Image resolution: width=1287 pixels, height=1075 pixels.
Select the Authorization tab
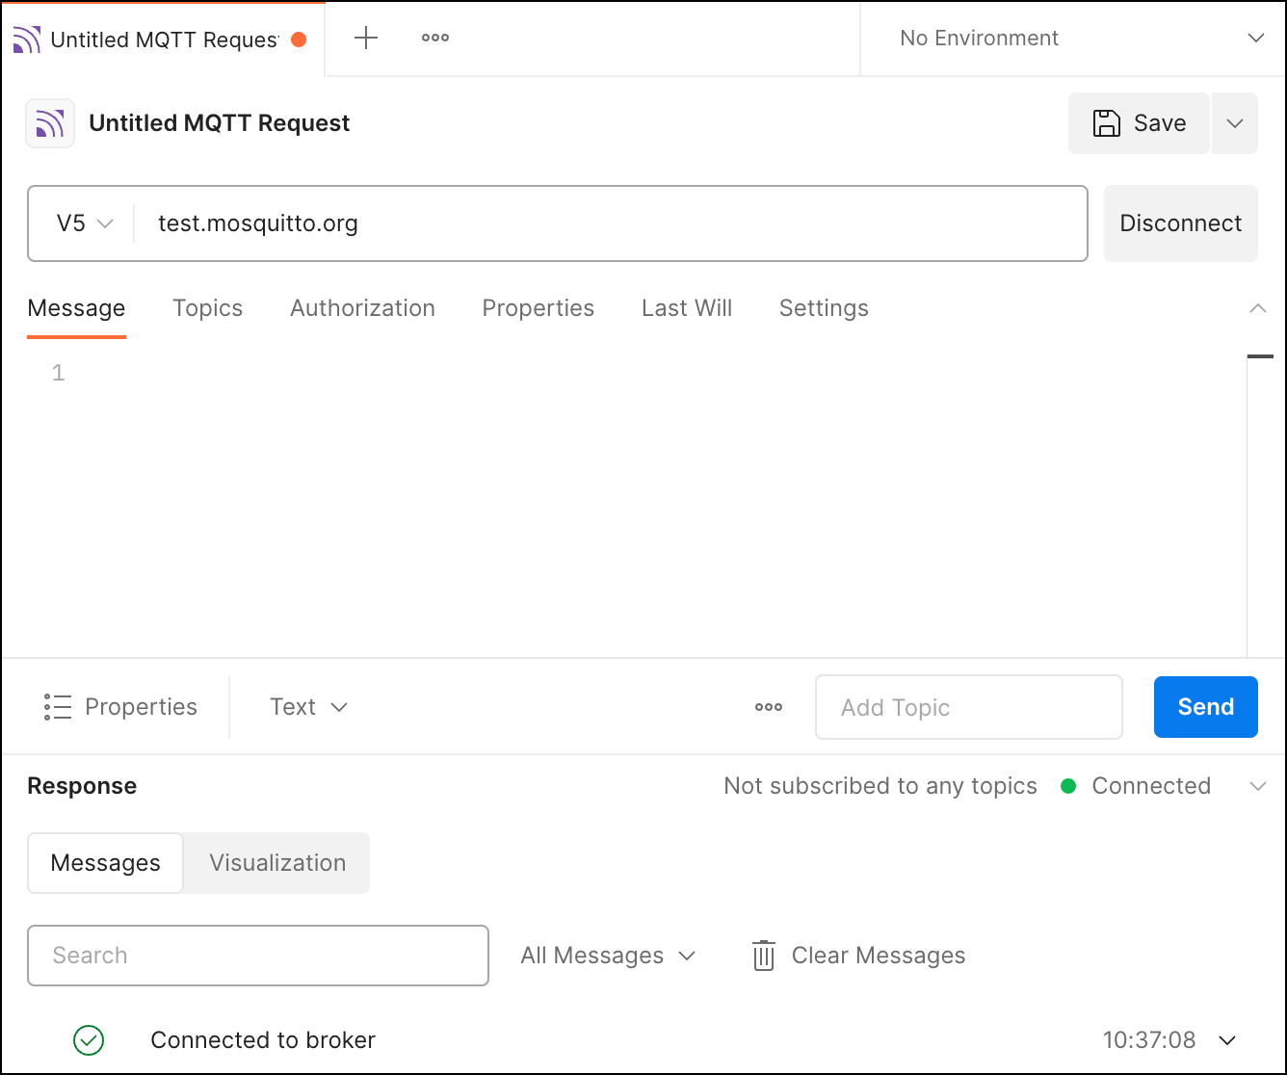point(362,308)
